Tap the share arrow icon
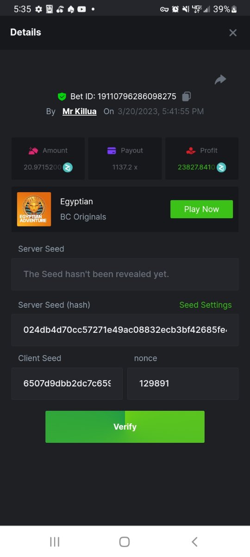 pos(220,79)
